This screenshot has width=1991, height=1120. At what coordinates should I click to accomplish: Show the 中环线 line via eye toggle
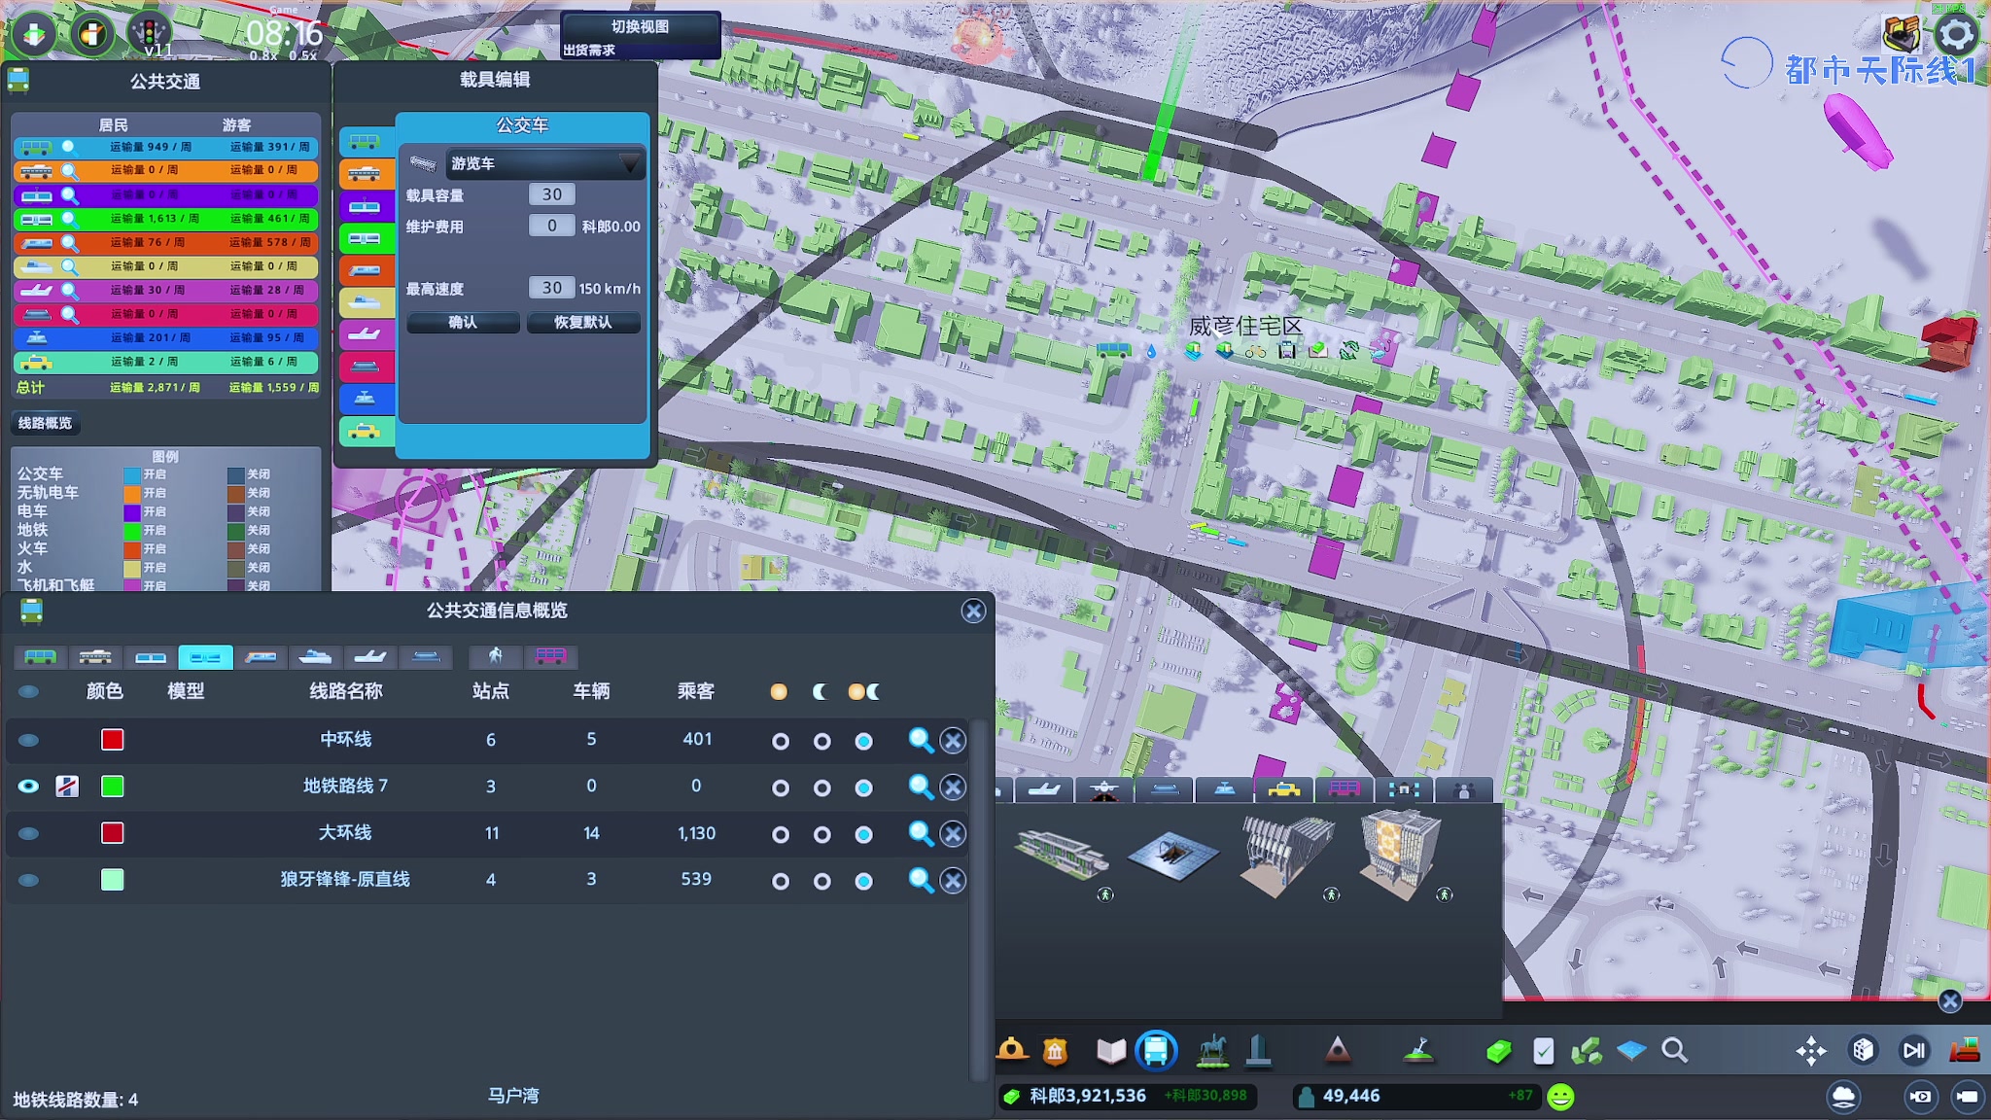[x=28, y=741]
